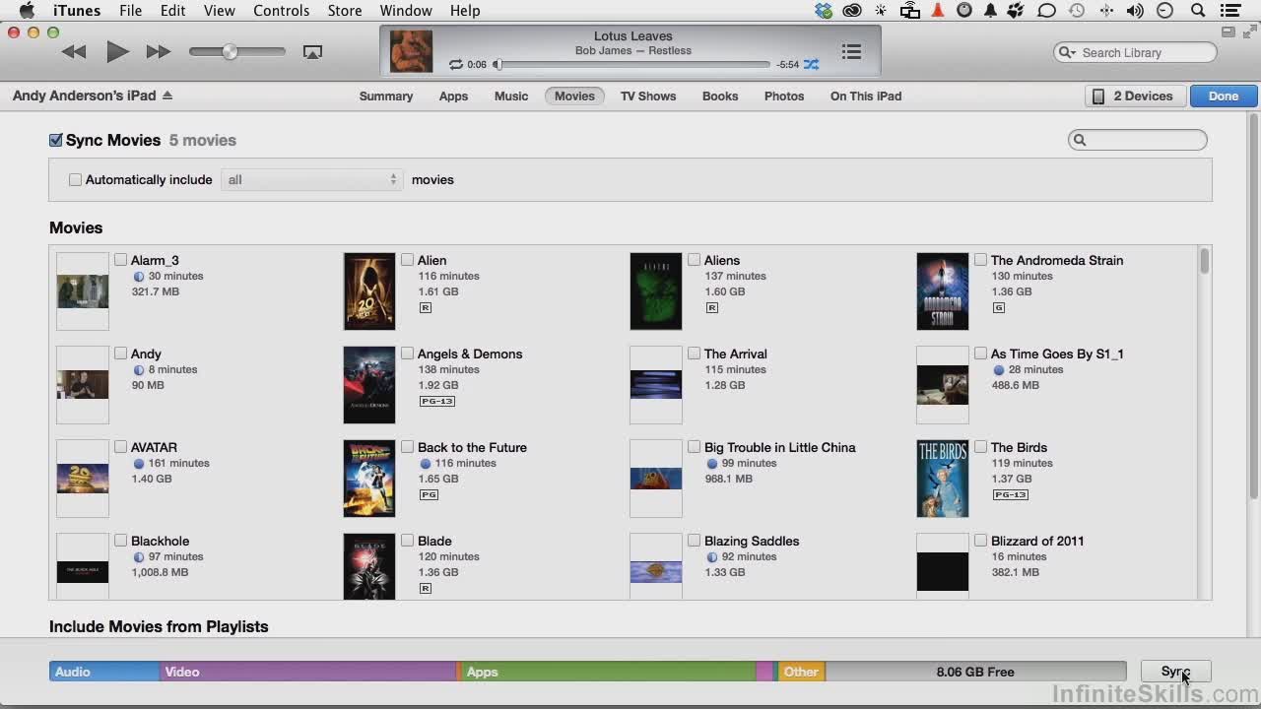Open the Time Machine menu bar icon
Image resolution: width=1261 pixels, height=709 pixels.
click(1077, 11)
